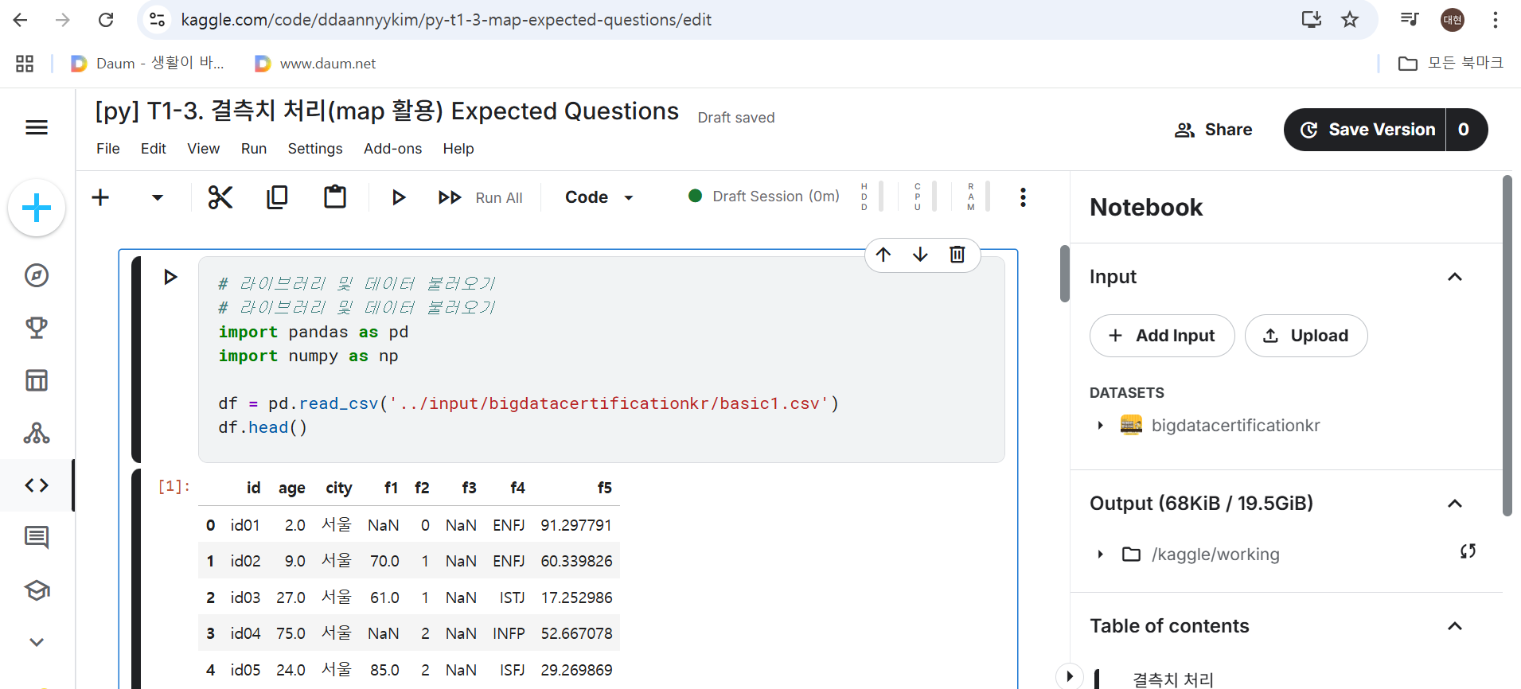Move the cell up with the up arrow
Viewport: 1521px width, 689px height.
[x=883, y=255]
